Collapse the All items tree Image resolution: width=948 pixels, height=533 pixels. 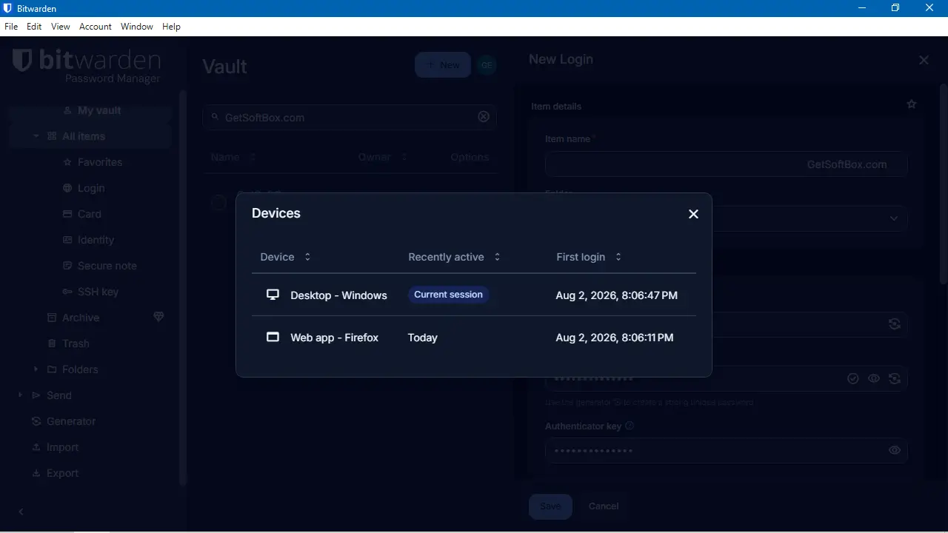point(36,136)
